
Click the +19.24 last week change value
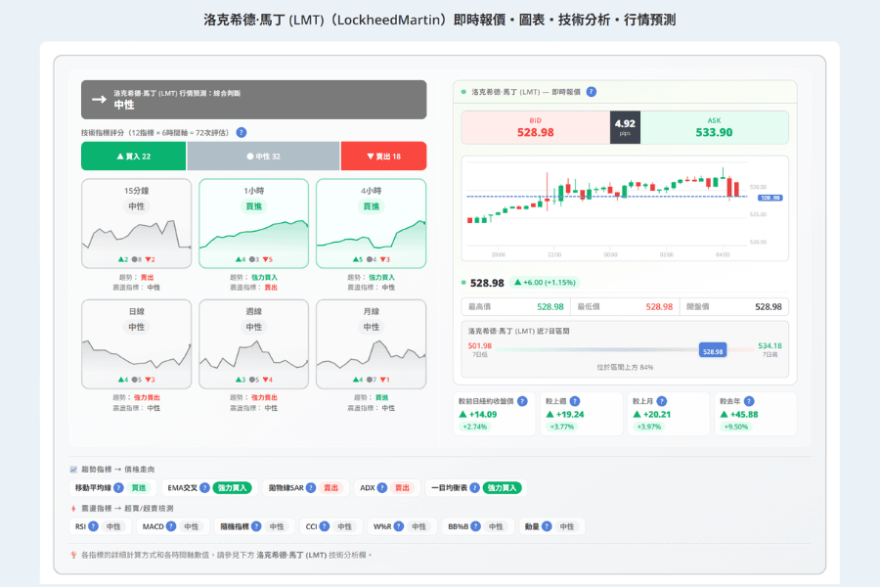coord(565,415)
